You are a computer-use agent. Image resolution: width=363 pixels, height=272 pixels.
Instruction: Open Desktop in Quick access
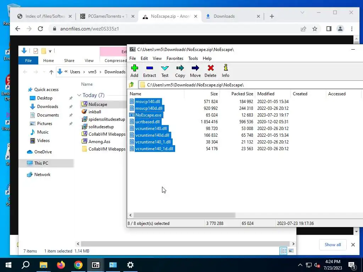[x=45, y=98]
